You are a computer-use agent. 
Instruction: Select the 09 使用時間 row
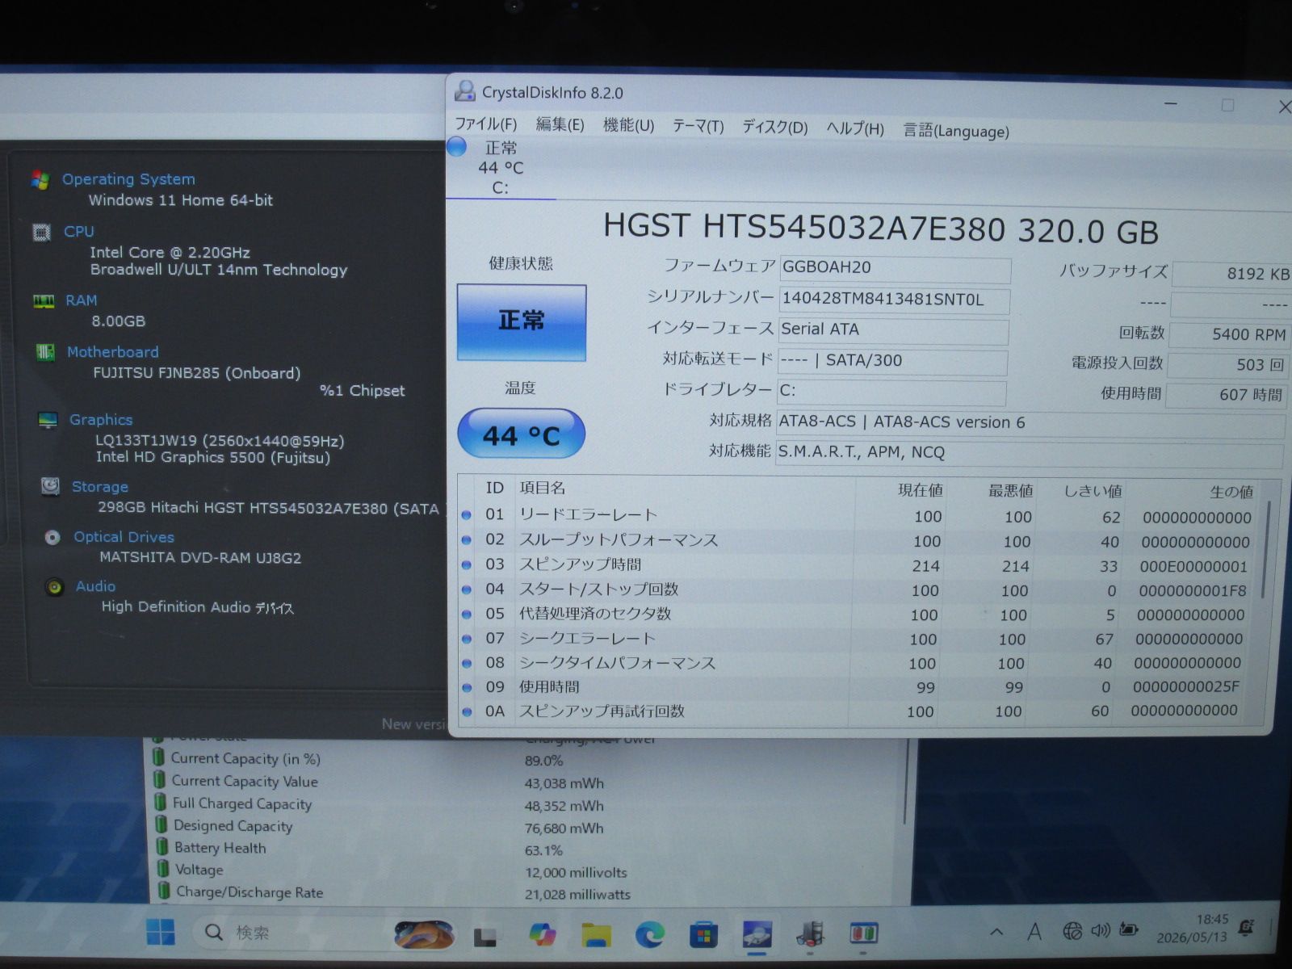point(854,687)
